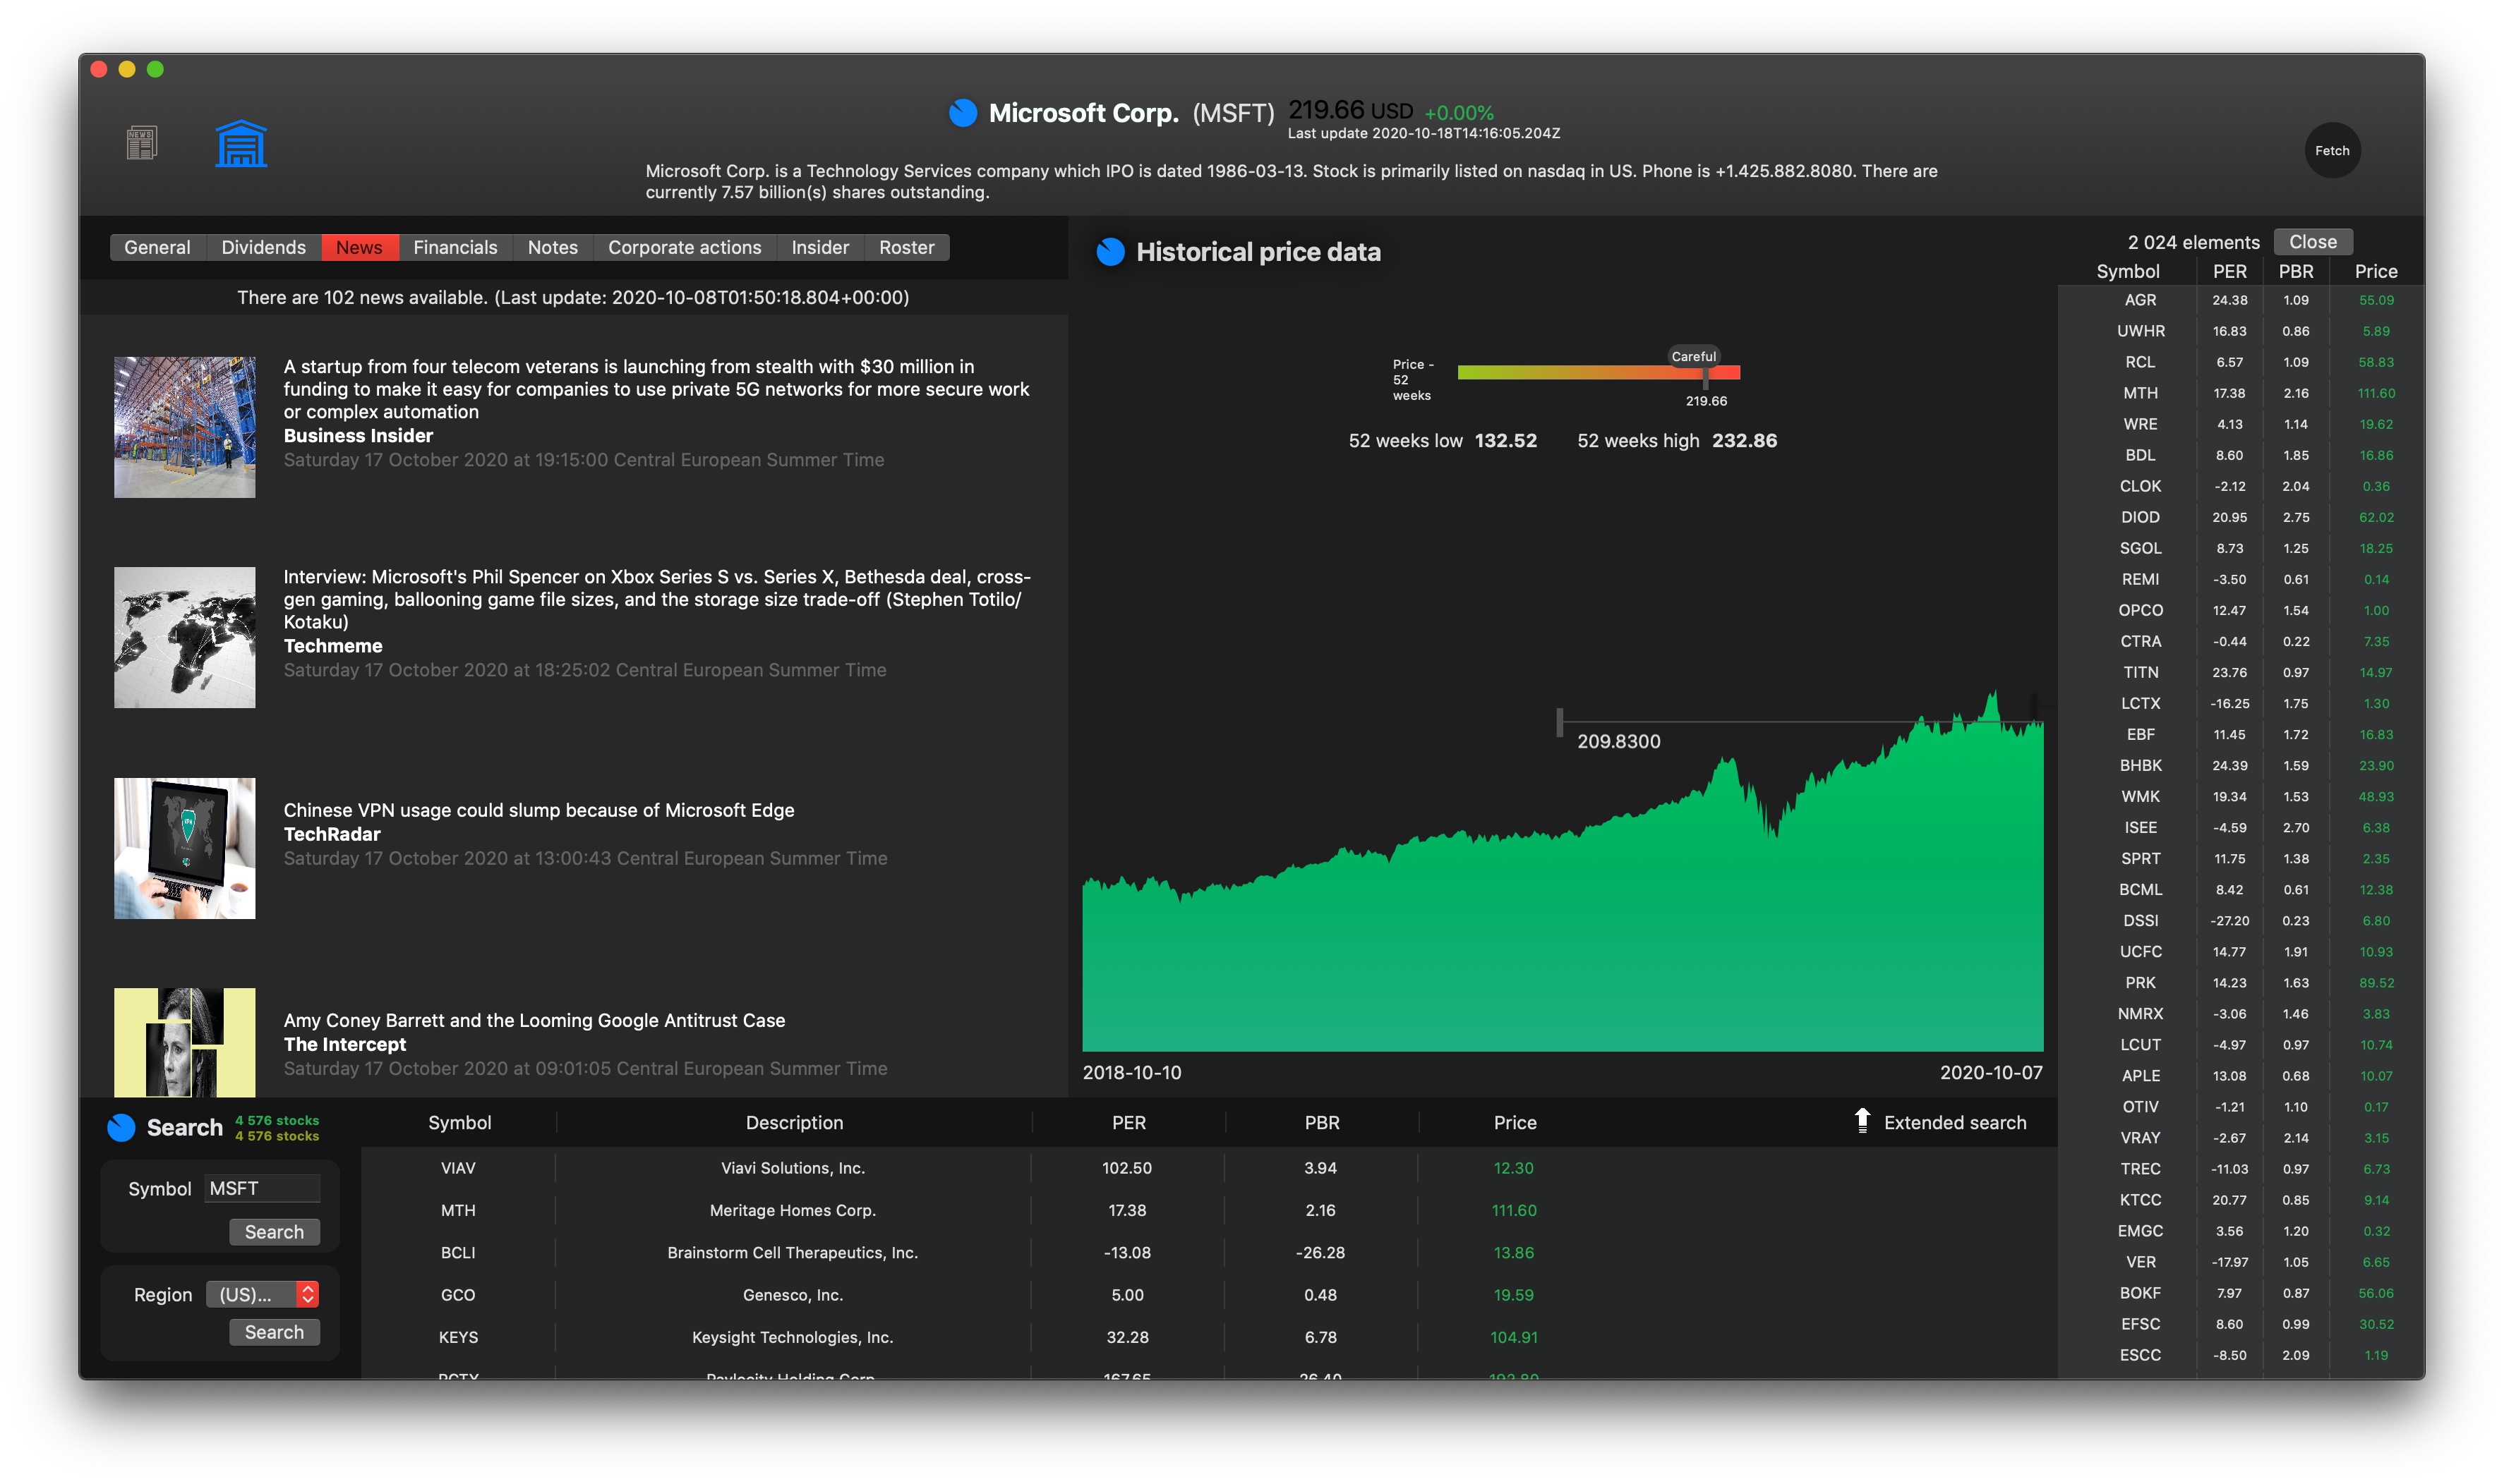Select the VIAV Viavi Solutions row
The height and width of the screenshot is (1484, 2504).
point(1208,1168)
